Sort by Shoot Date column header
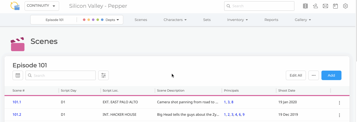 point(287,91)
